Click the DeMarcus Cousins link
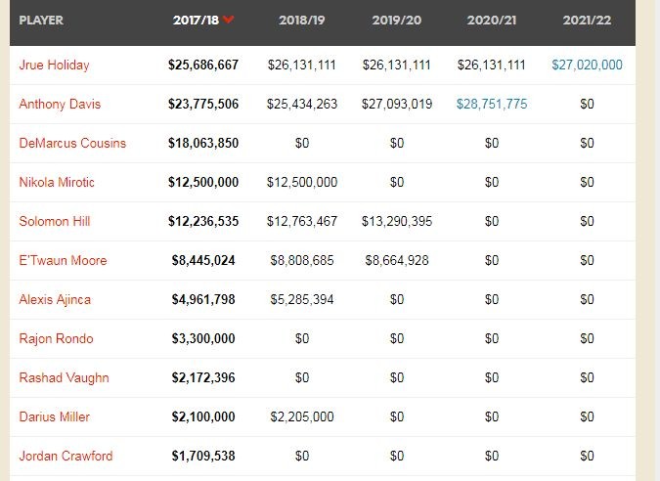Viewport: 660px width, 481px height. click(72, 143)
